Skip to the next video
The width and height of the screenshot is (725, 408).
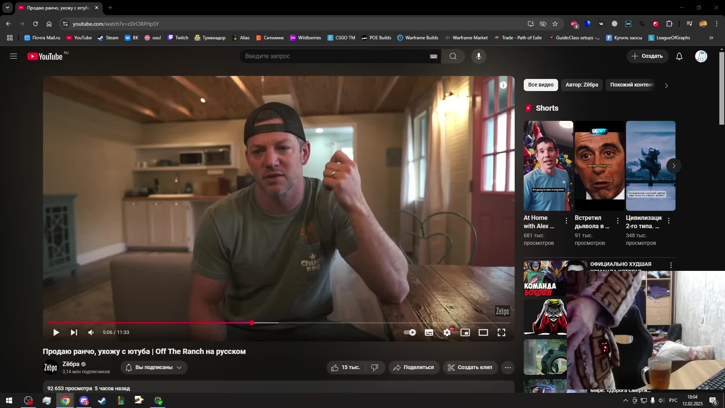[x=74, y=332]
